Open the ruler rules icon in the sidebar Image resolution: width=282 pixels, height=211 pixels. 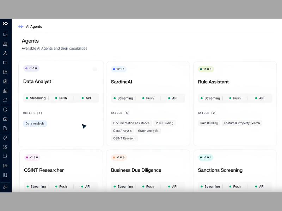(5, 138)
